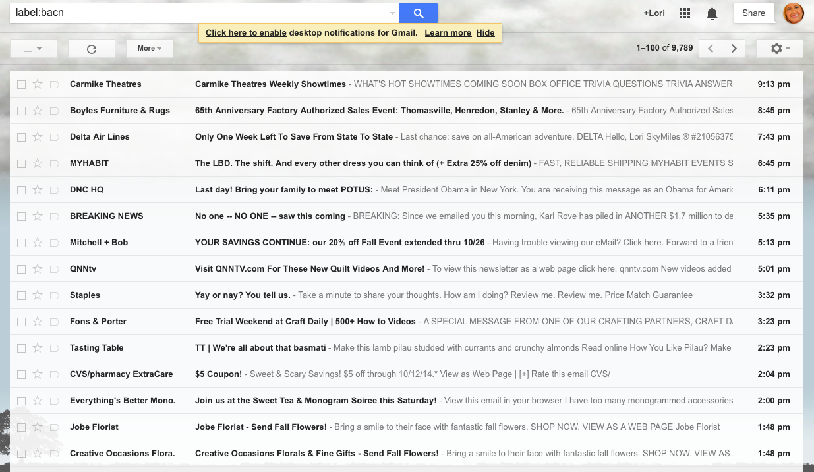Go to the older messages page arrow

(734, 48)
